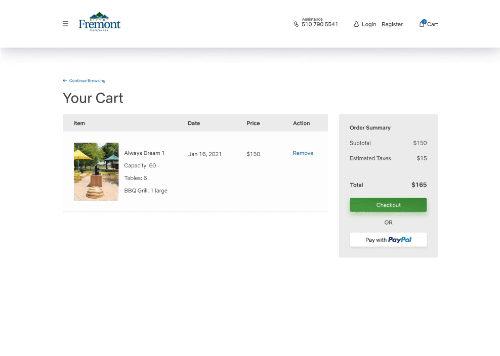
Task: Click the Assistance label above phone number
Action: point(312,19)
